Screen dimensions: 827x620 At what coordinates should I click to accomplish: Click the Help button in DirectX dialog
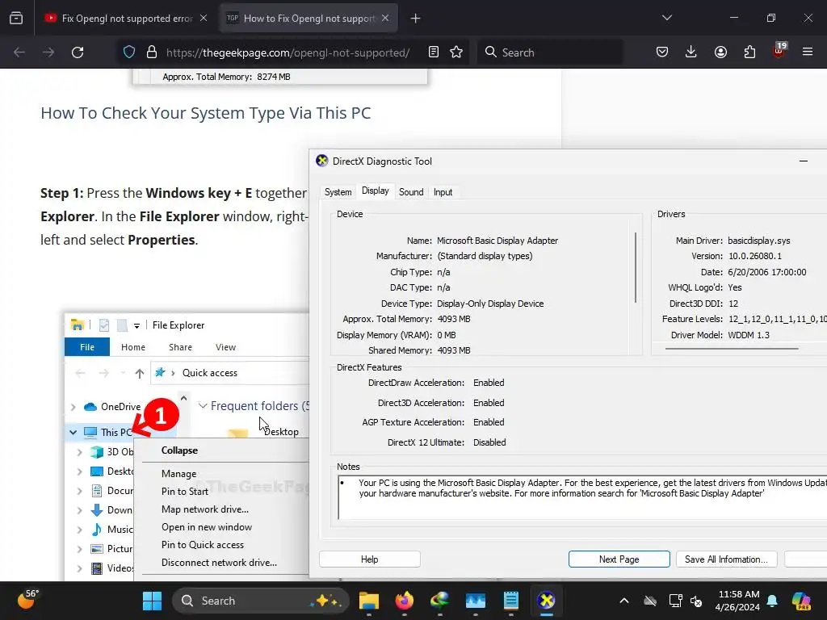(x=370, y=559)
